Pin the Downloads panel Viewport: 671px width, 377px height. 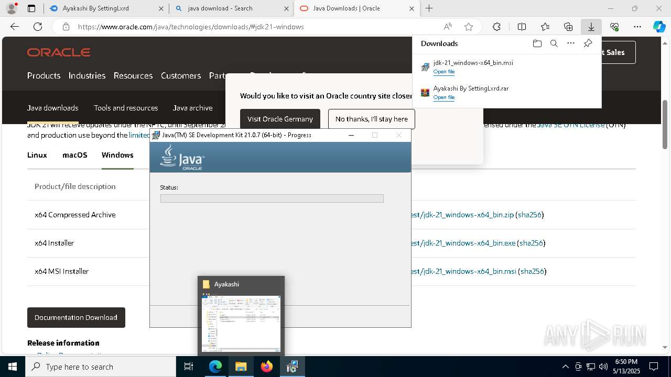[x=588, y=43]
